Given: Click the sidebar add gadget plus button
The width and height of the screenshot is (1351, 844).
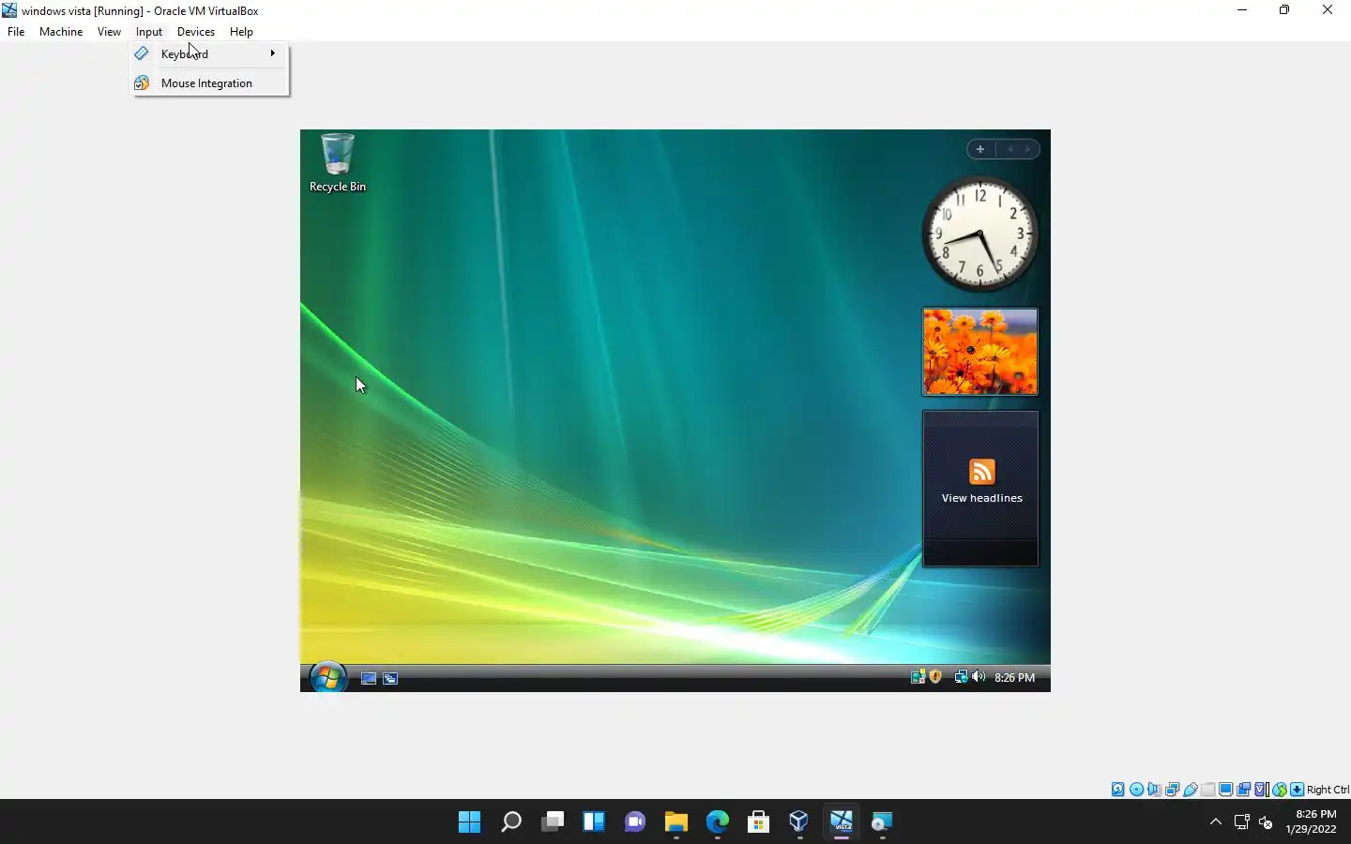Looking at the screenshot, I should [979, 149].
